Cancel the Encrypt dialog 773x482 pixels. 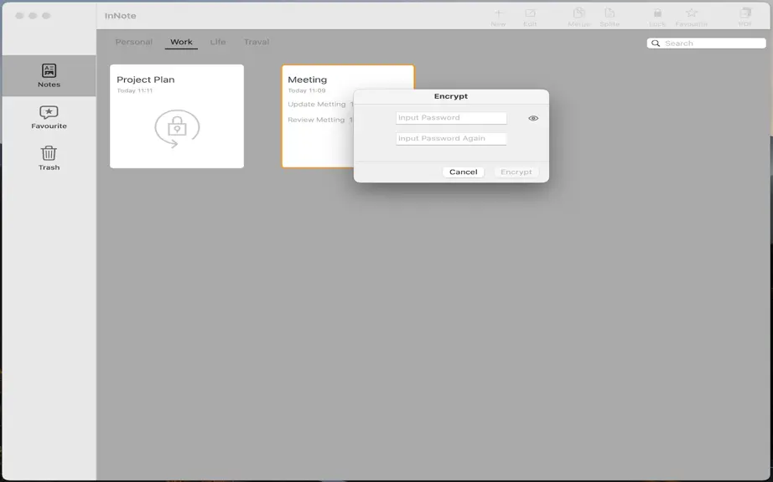click(x=464, y=172)
